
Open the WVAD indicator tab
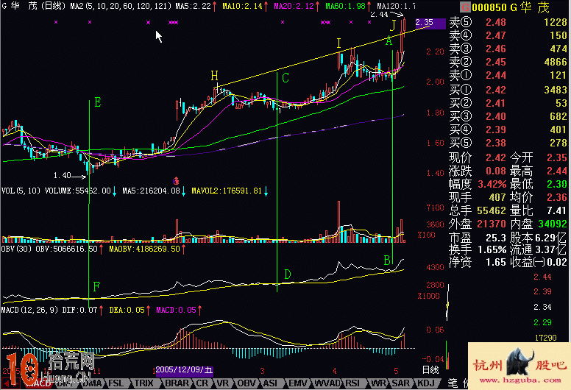point(327,383)
